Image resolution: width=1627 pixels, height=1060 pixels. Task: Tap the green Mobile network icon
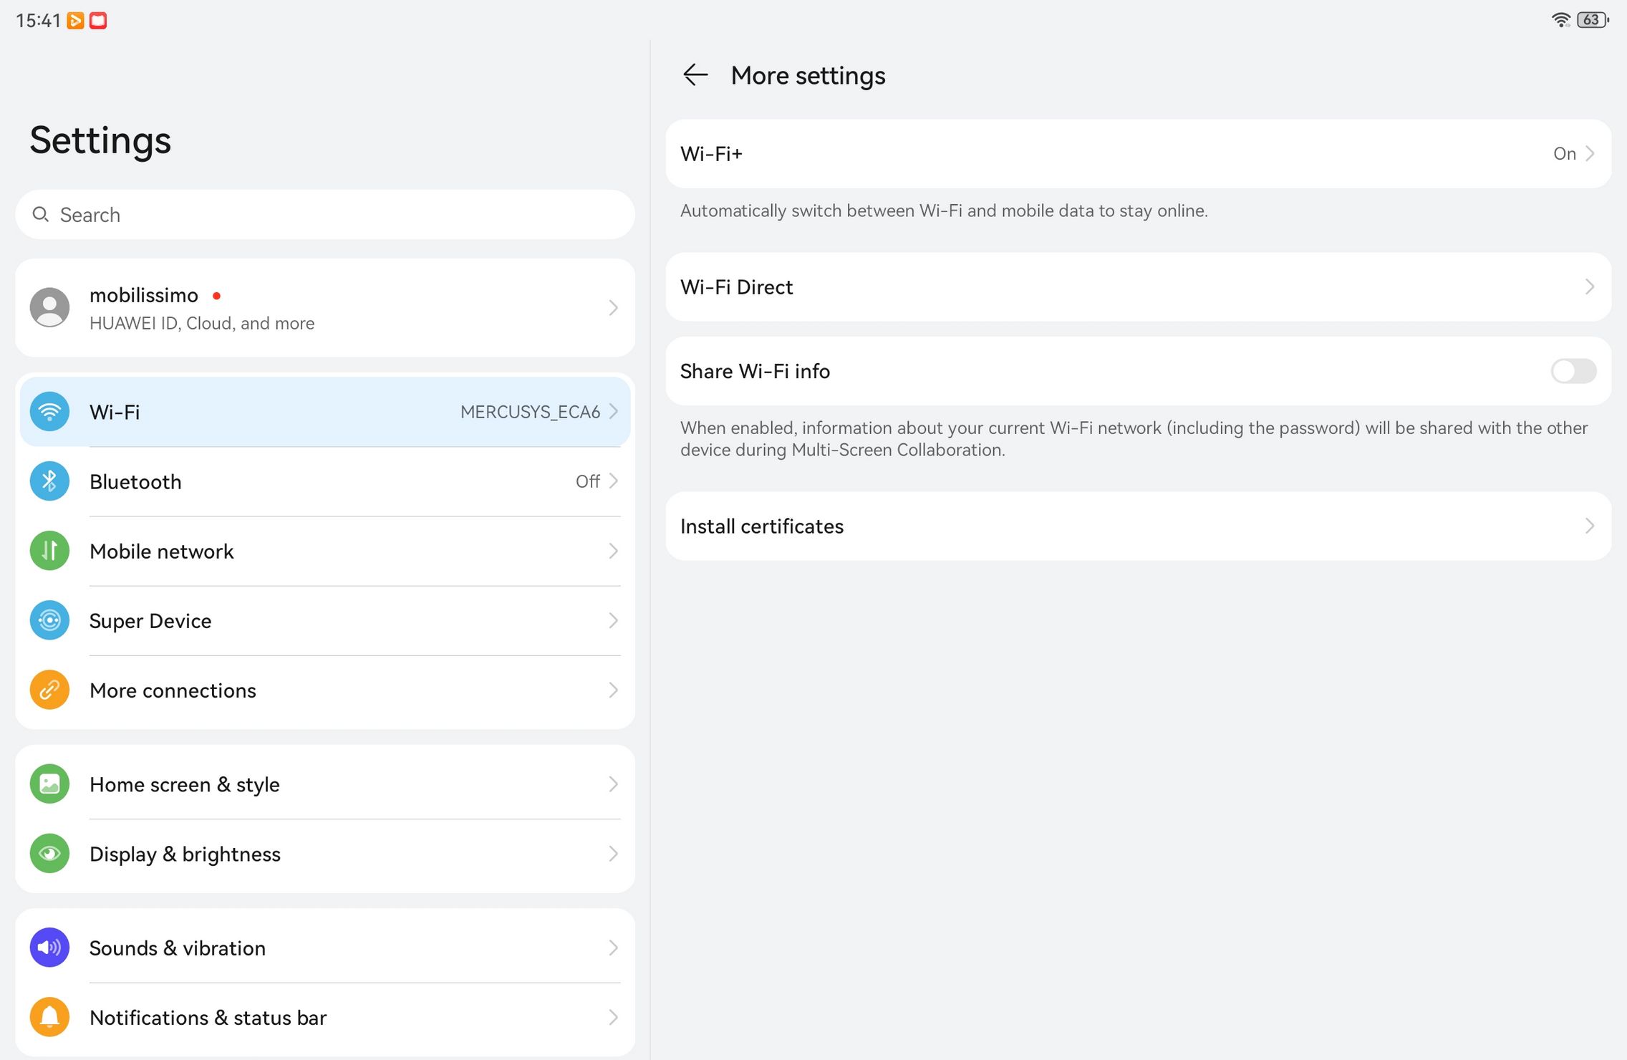tap(49, 551)
